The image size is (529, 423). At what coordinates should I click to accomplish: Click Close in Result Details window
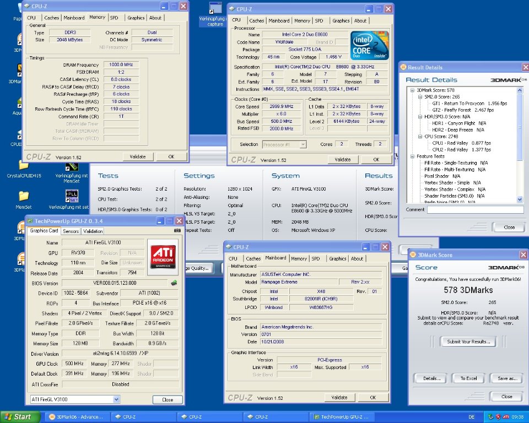coord(509,227)
